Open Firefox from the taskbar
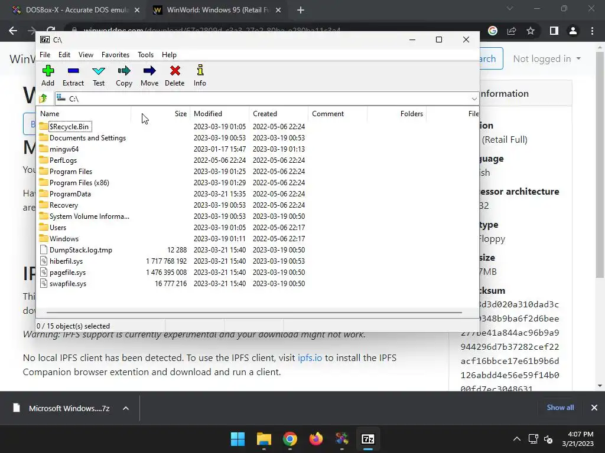 tap(316, 439)
